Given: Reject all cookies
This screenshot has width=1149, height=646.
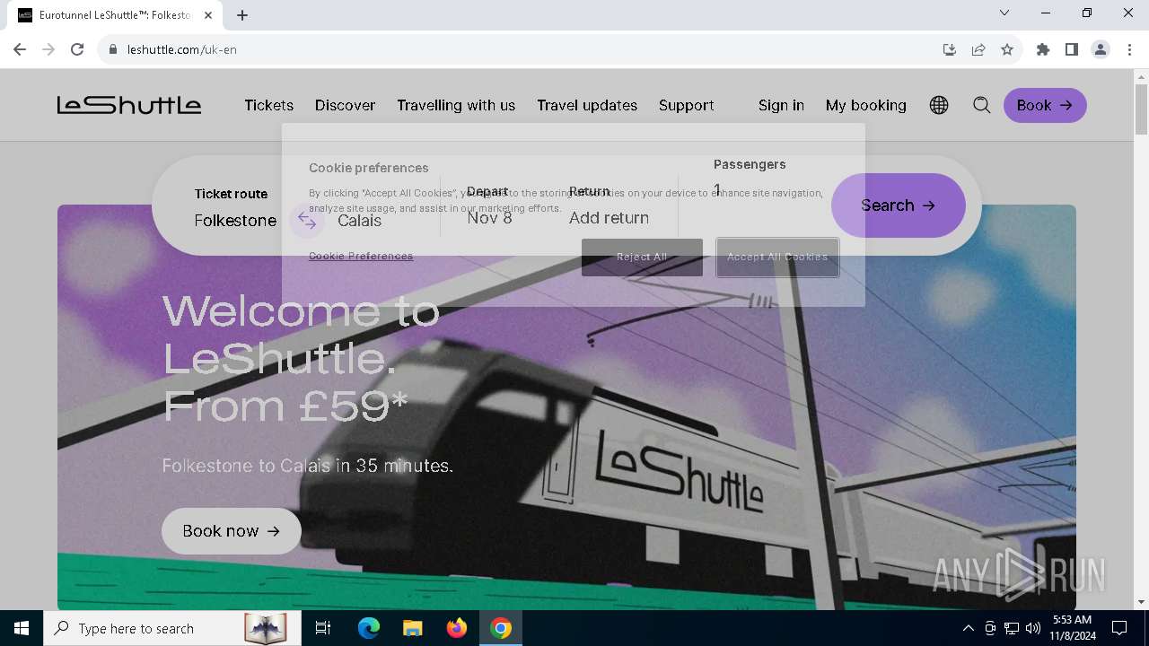Looking at the screenshot, I should (642, 257).
